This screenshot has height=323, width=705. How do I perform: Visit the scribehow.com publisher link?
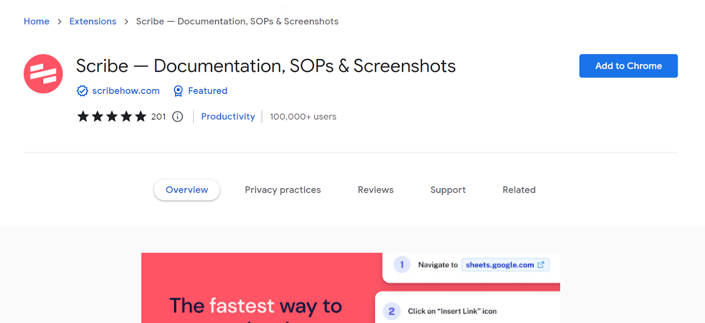coord(126,91)
